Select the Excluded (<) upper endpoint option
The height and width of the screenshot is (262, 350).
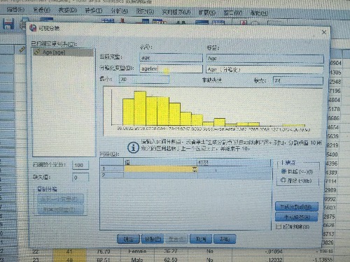[296, 180]
